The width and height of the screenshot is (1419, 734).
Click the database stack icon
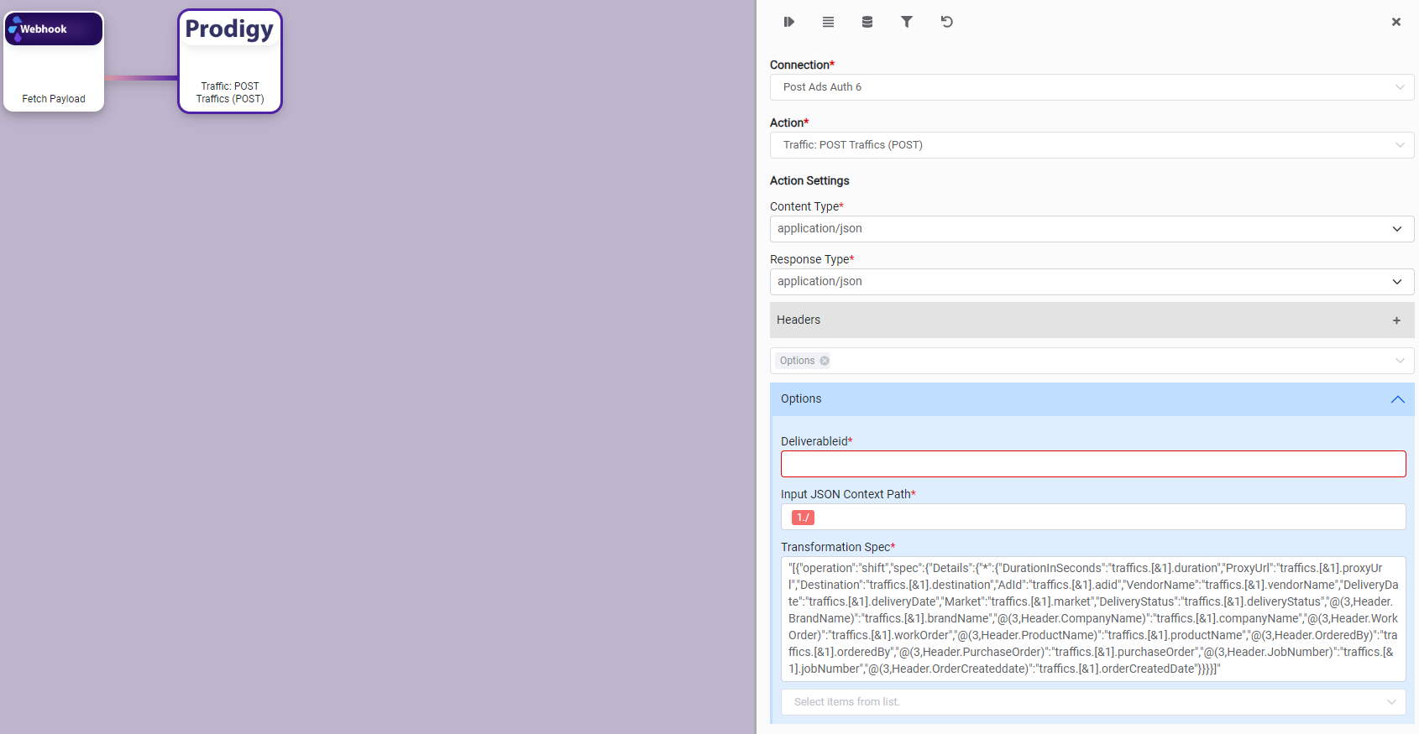867,22
